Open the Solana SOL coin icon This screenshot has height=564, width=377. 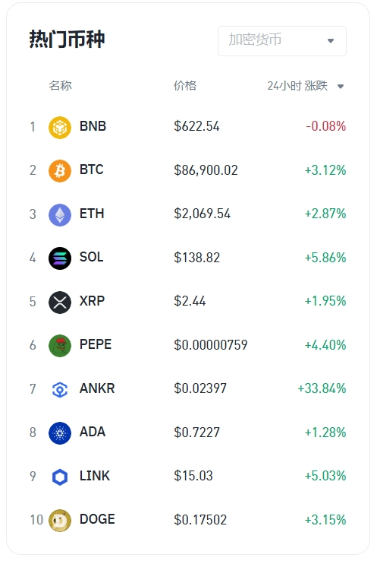click(60, 258)
